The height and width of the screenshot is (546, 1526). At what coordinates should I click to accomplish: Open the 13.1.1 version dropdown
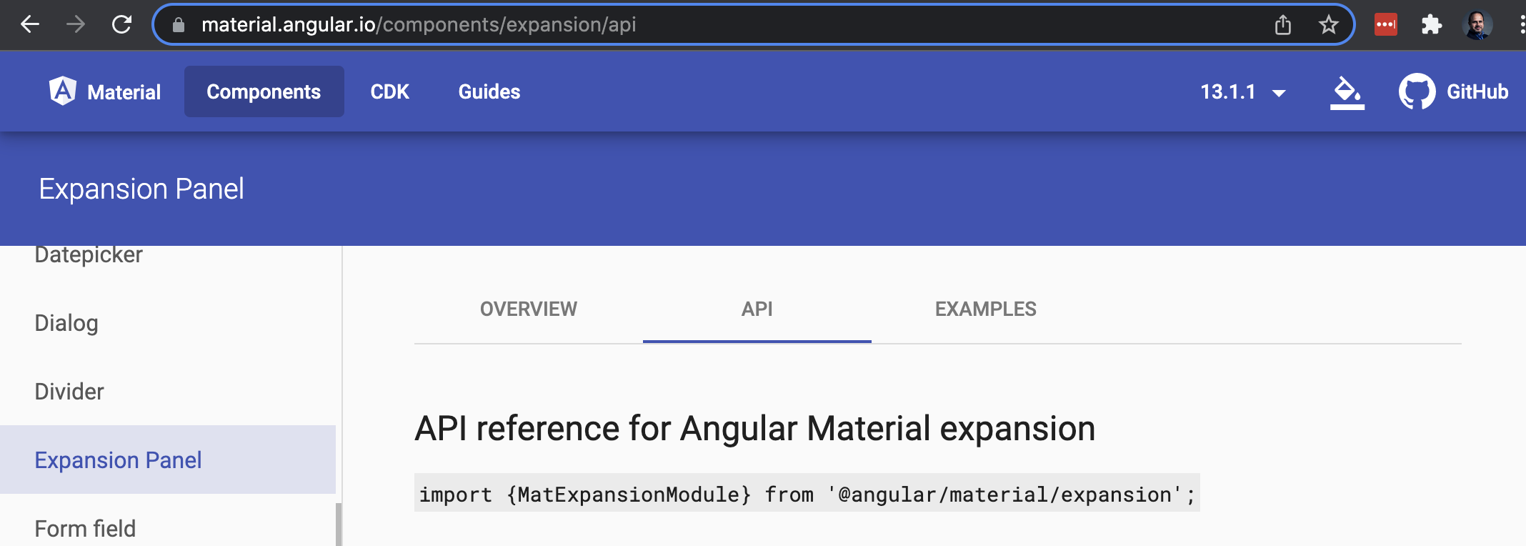pos(1243,92)
